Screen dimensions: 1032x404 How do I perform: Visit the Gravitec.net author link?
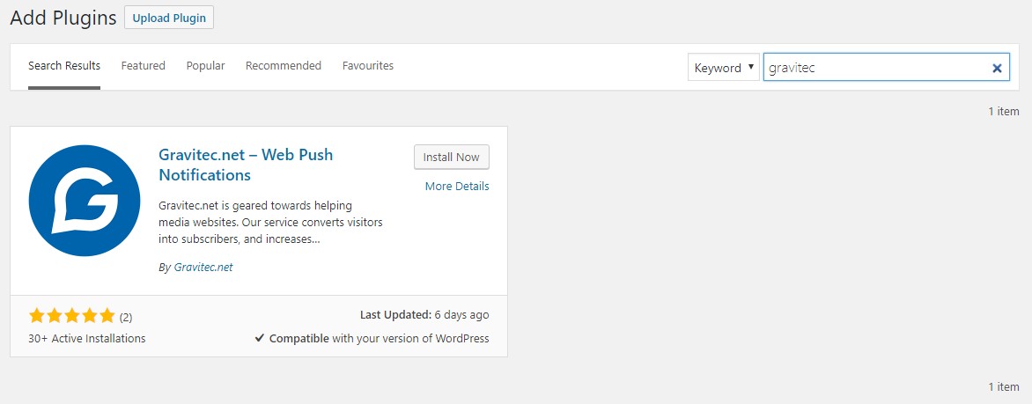point(203,268)
